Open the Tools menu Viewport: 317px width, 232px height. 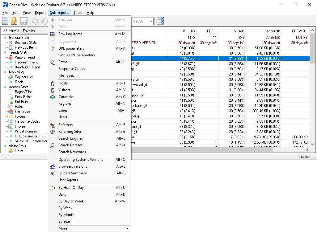click(78, 13)
